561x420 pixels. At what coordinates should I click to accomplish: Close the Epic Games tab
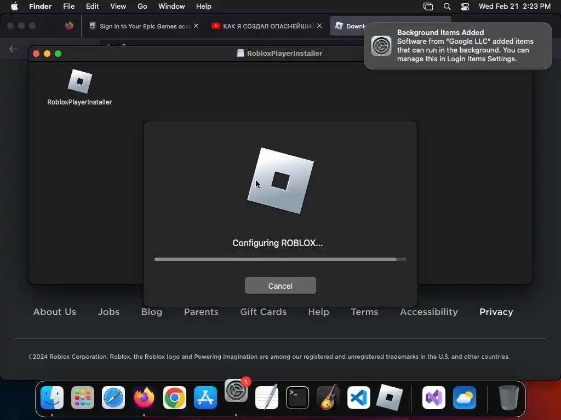[x=196, y=26]
